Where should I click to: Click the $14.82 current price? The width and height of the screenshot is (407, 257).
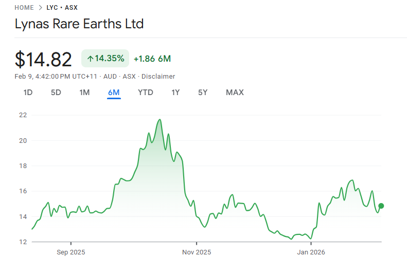point(43,60)
